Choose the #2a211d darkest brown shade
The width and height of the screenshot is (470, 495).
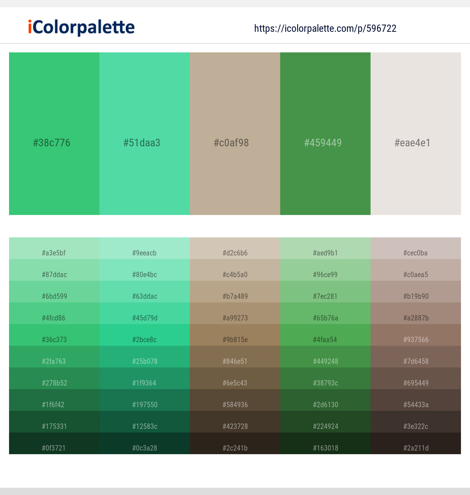pyautogui.click(x=416, y=444)
